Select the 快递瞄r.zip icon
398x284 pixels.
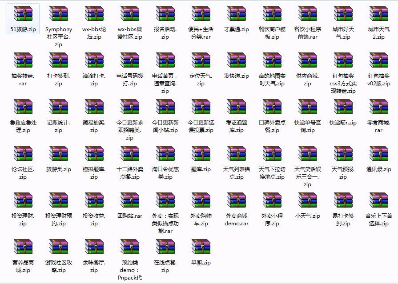pyautogui.click(x=343, y=107)
